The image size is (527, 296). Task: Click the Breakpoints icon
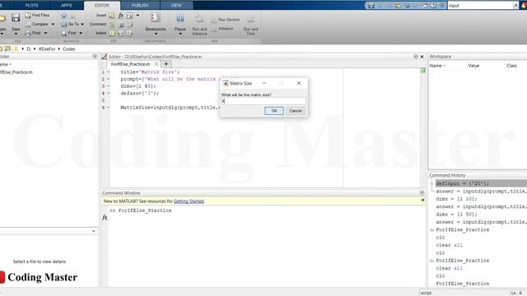156,18
